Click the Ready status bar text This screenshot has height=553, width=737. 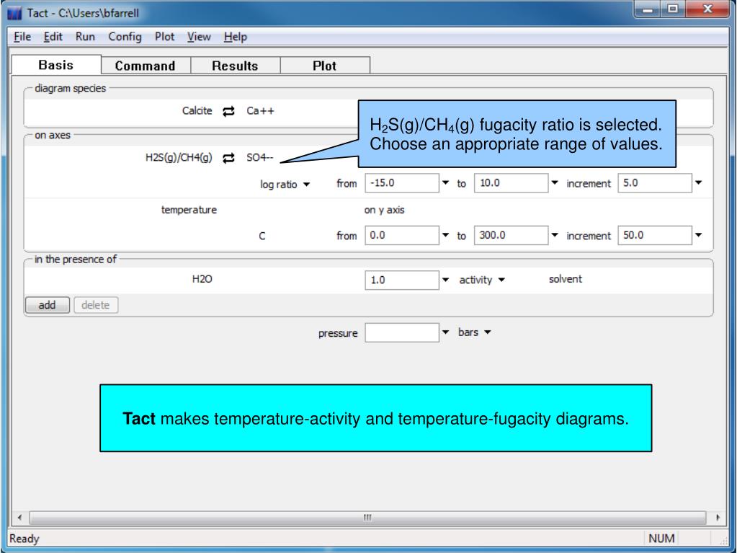(x=24, y=539)
